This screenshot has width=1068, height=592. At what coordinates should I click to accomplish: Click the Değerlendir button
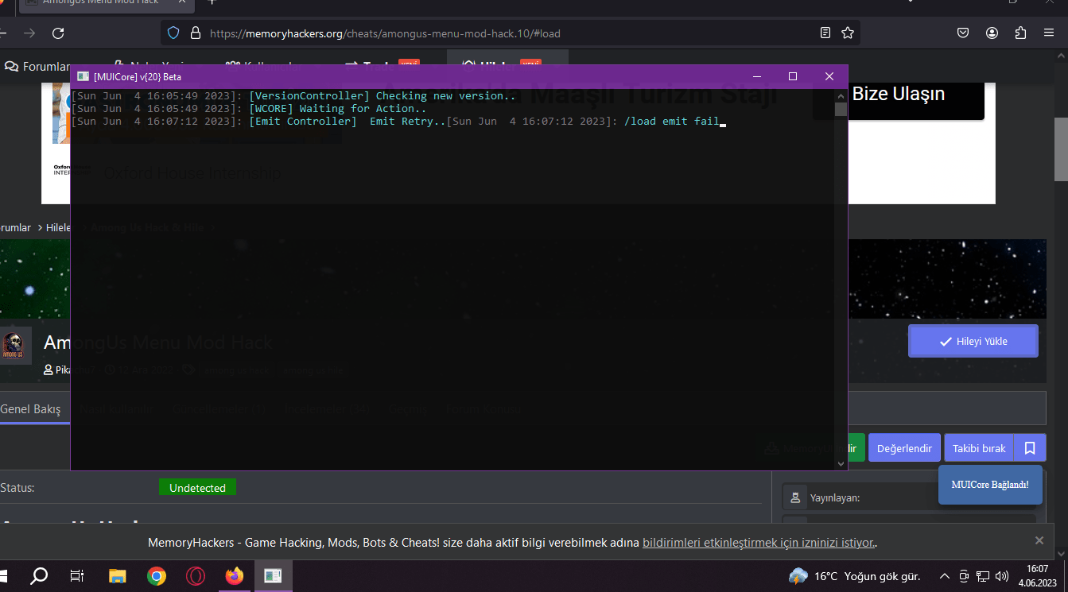coord(904,448)
